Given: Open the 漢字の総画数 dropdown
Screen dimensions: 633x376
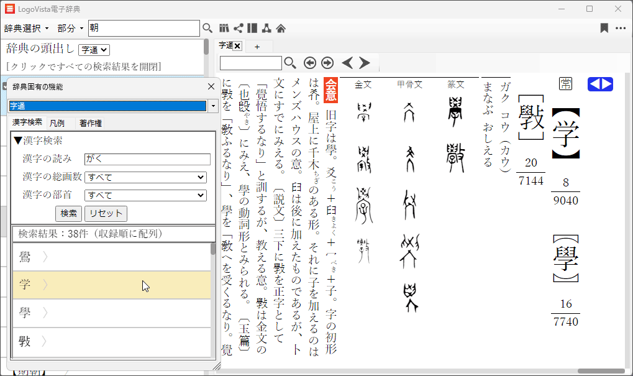Looking at the screenshot, I should click(145, 177).
